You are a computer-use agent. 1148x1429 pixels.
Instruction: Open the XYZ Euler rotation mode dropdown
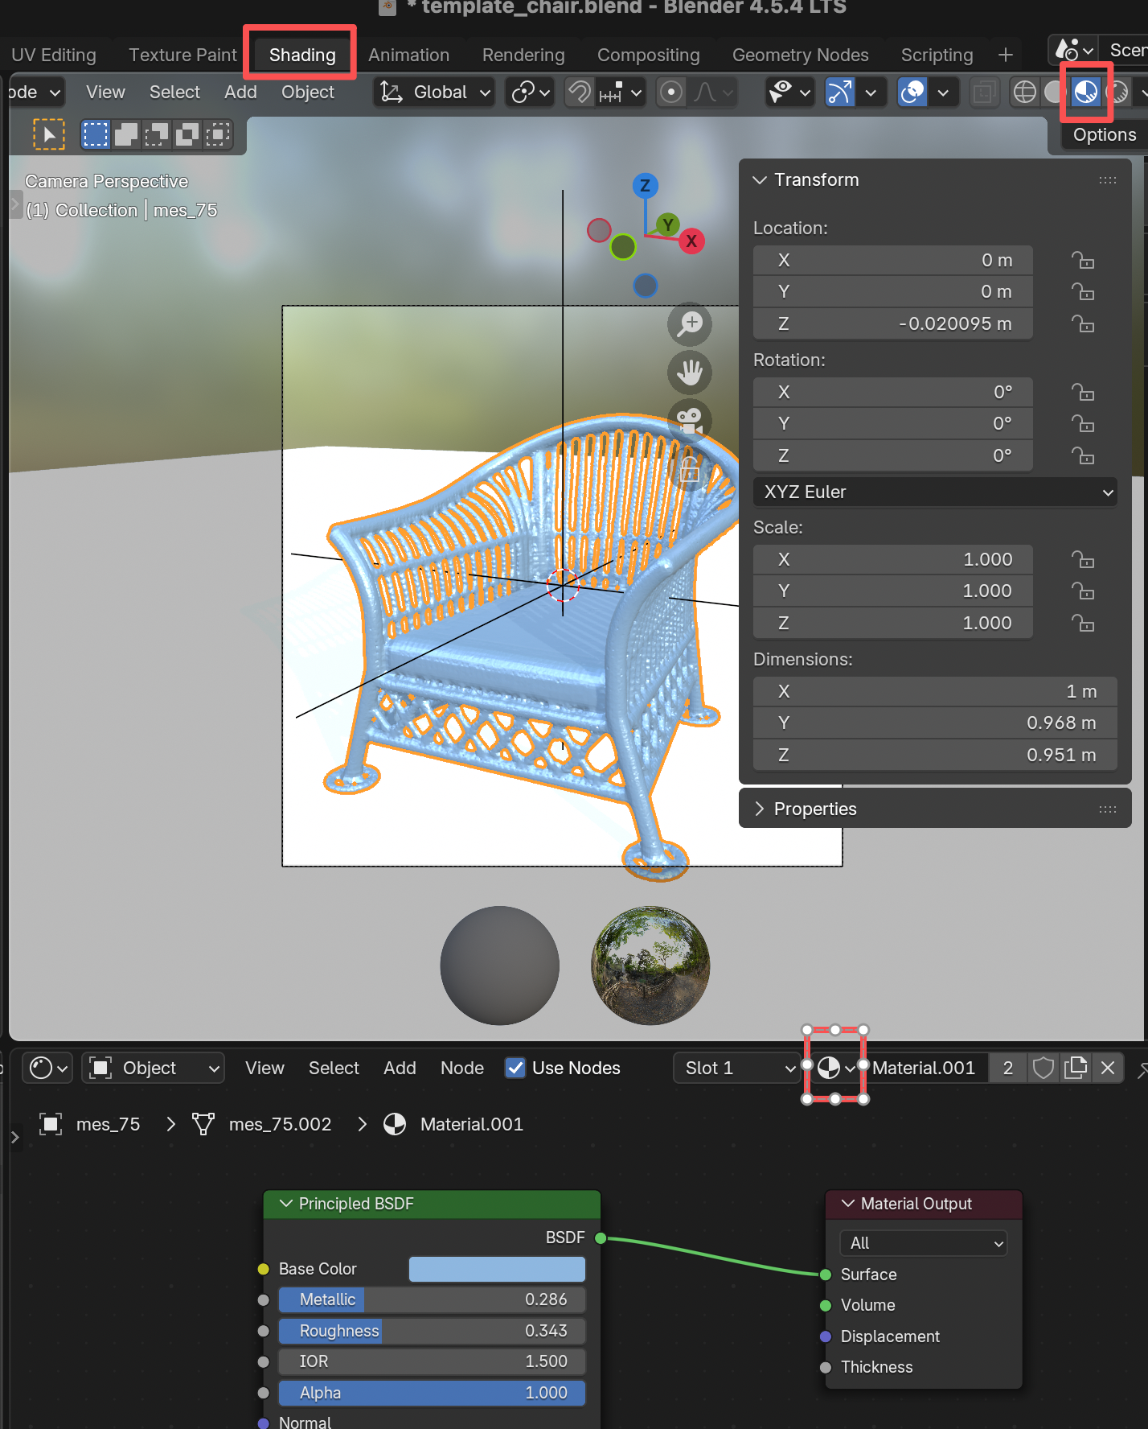pyautogui.click(x=936, y=492)
